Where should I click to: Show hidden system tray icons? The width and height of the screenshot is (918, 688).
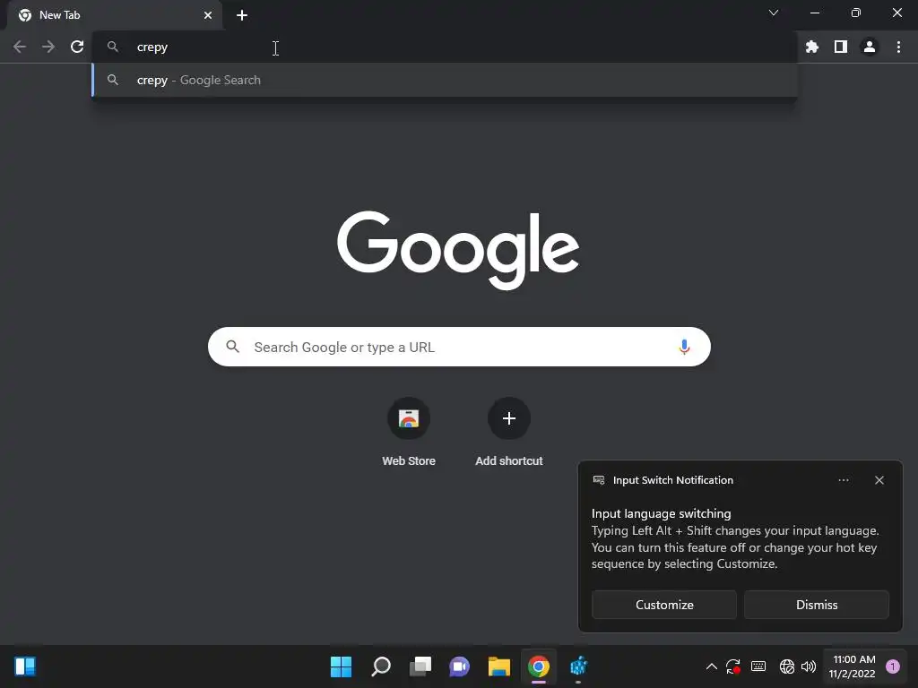tap(711, 666)
